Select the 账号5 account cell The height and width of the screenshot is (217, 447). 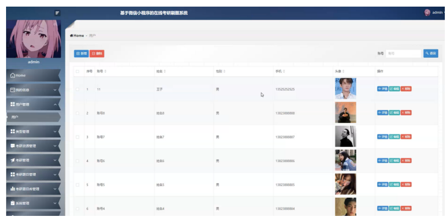click(101, 185)
